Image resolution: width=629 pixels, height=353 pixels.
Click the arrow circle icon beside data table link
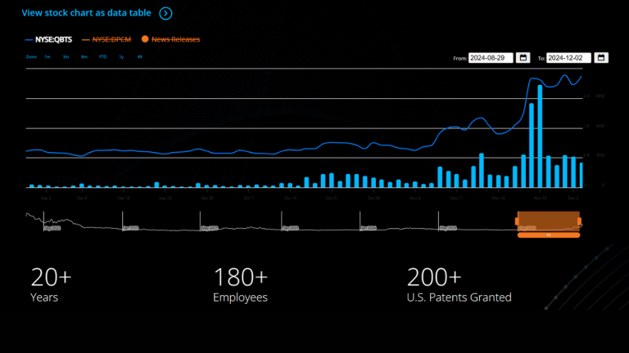pyautogui.click(x=165, y=13)
